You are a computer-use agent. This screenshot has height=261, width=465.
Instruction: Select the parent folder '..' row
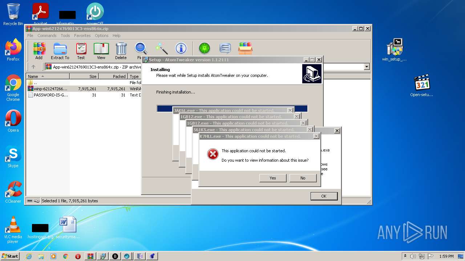84,83
